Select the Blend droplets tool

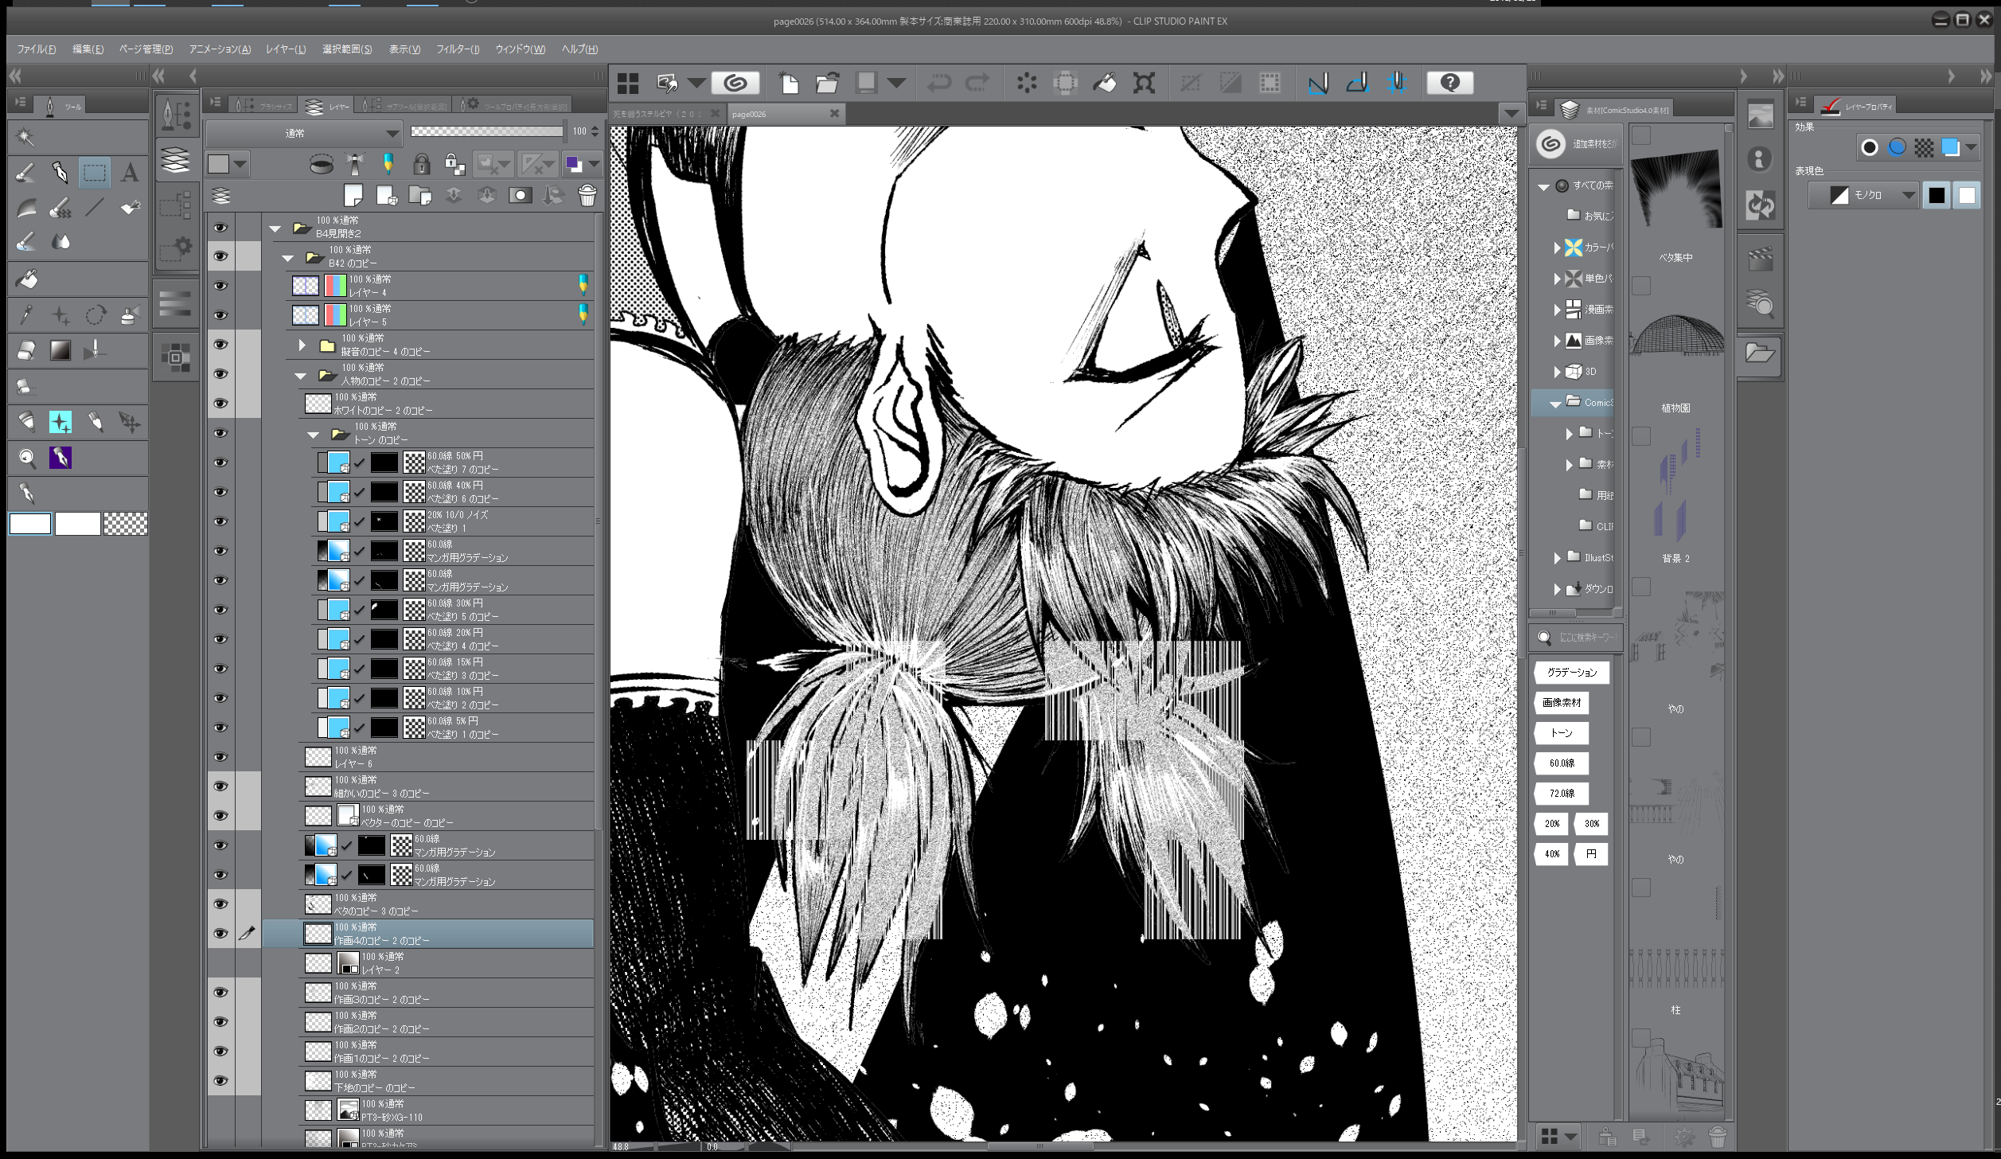[x=60, y=241]
